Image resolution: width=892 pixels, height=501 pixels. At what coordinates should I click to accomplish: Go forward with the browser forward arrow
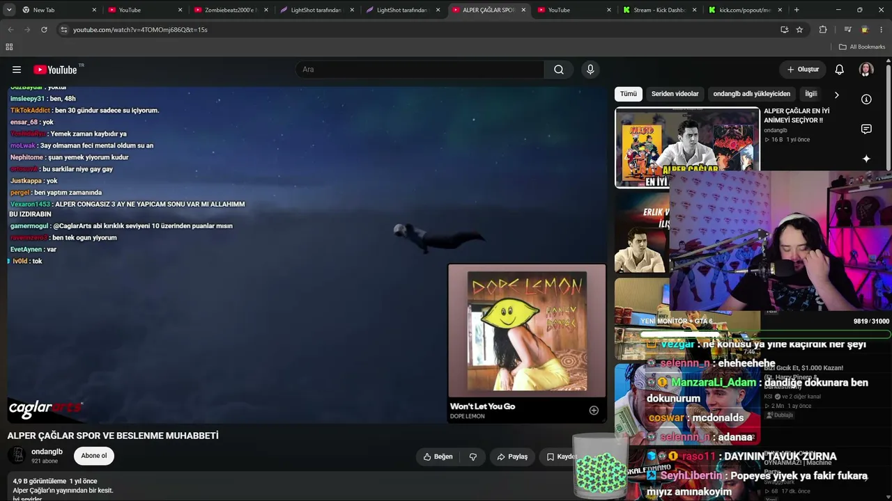[27, 30]
